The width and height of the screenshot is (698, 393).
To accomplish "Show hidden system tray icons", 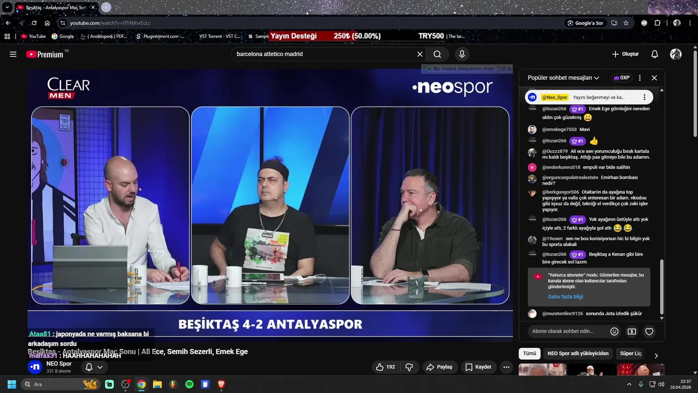I will [629, 384].
